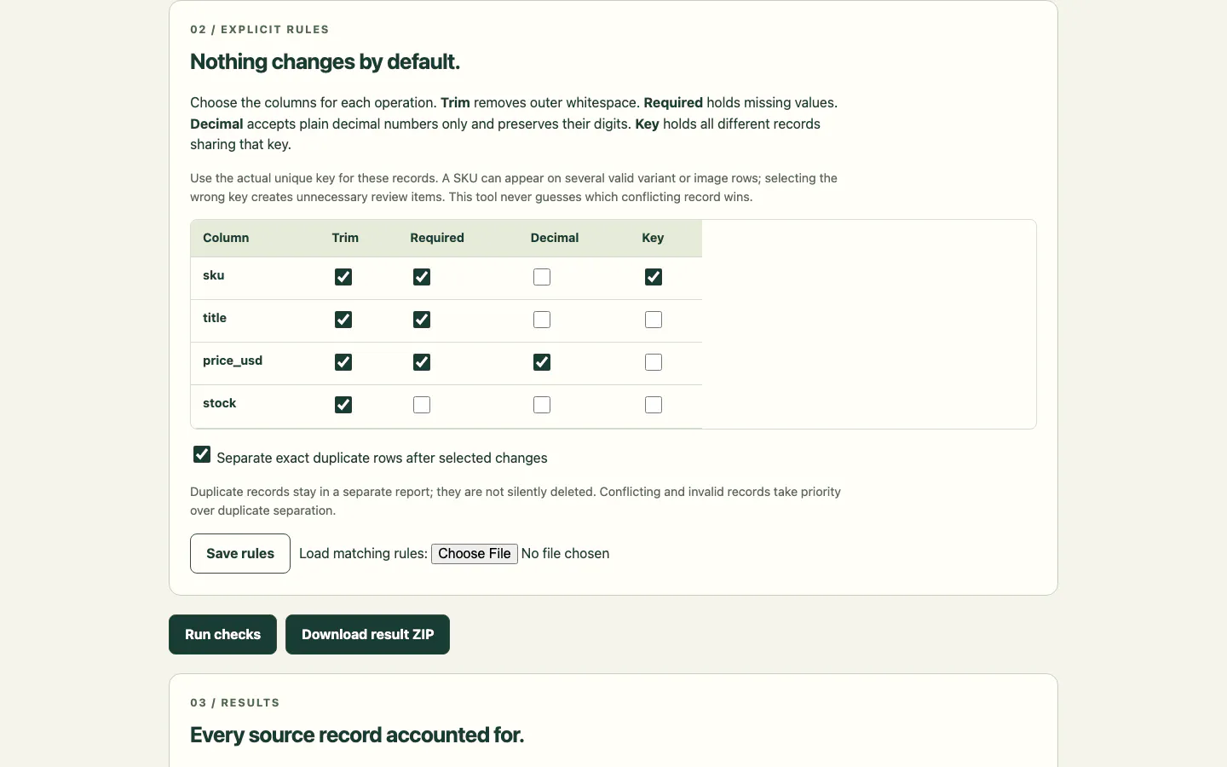Enable Required for the stock column
This screenshot has width=1227, height=767.
click(x=422, y=405)
